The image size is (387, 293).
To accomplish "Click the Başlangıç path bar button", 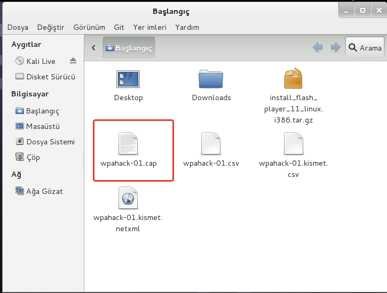I will pos(129,48).
